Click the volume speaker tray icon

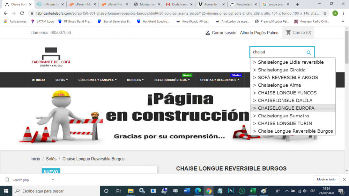(x=305, y=191)
